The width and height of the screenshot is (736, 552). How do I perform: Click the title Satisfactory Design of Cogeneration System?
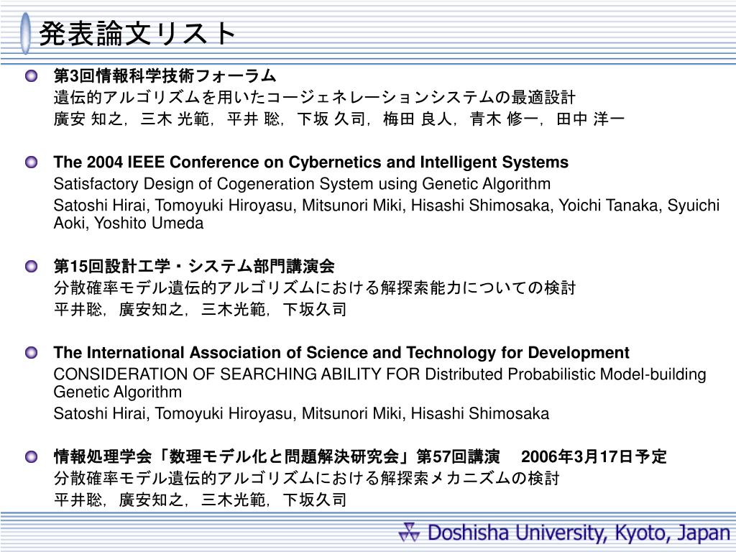tap(302, 183)
